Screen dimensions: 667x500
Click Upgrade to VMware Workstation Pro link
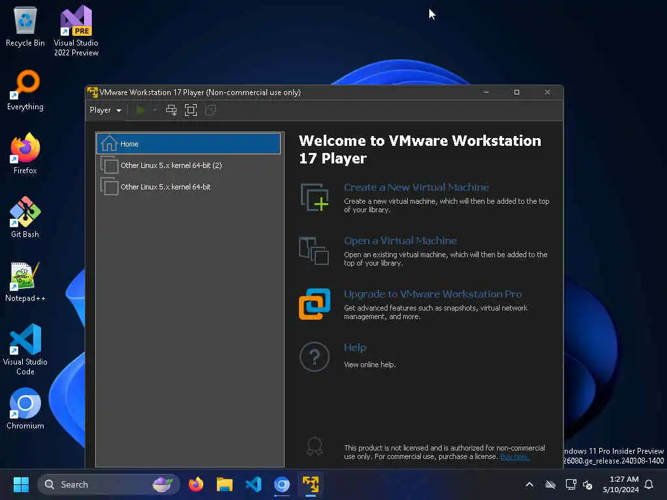[x=433, y=294]
